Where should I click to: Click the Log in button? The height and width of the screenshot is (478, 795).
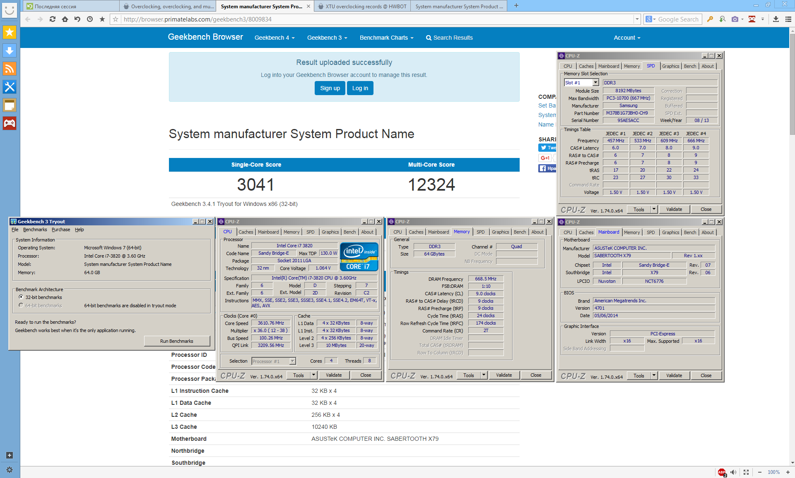(360, 88)
